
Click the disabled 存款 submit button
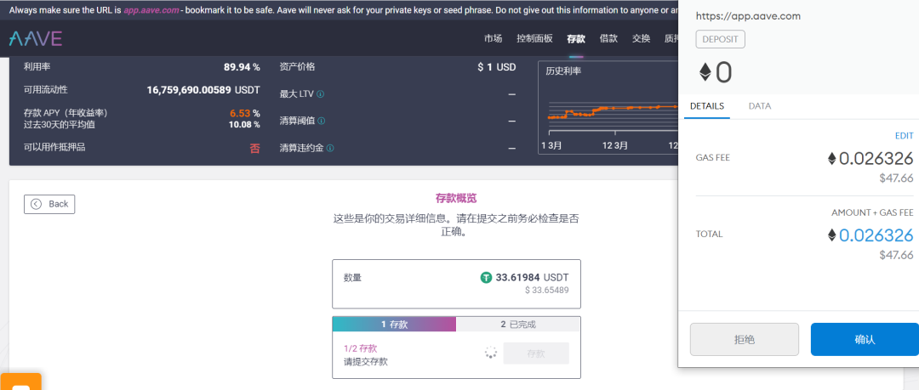536,353
